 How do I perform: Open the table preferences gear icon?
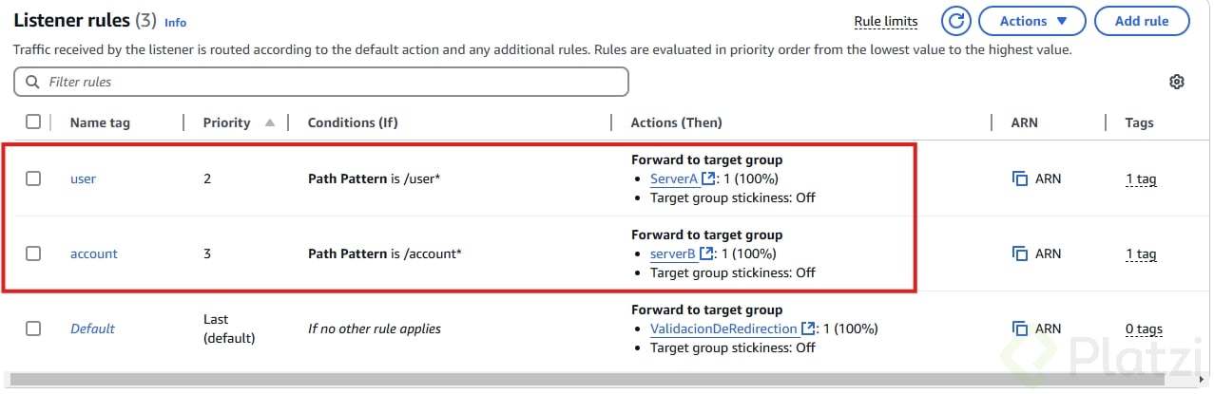coord(1177,82)
